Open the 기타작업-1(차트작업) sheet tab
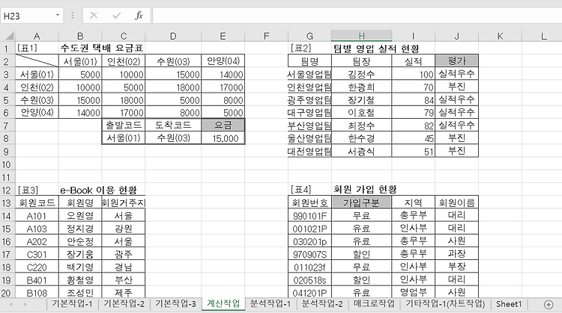Viewport: 562px width, 313px height. 445,304
